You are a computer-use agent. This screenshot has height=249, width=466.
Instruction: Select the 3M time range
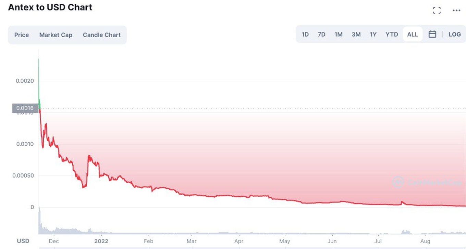(356, 34)
